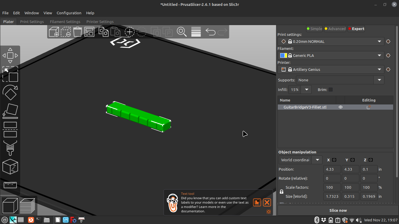Open the Configuration menu

[x=69, y=13]
